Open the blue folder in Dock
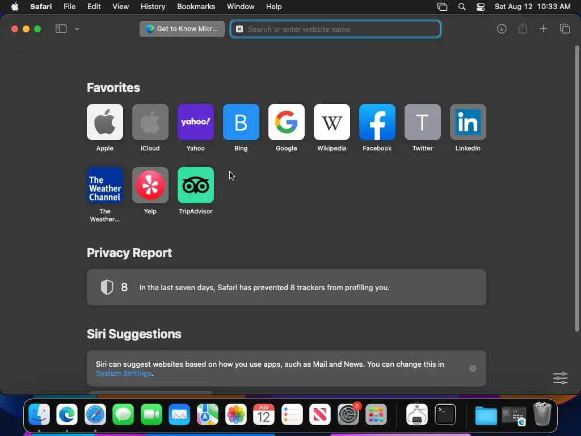Image resolution: width=581 pixels, height=436 pixels. 486,415
